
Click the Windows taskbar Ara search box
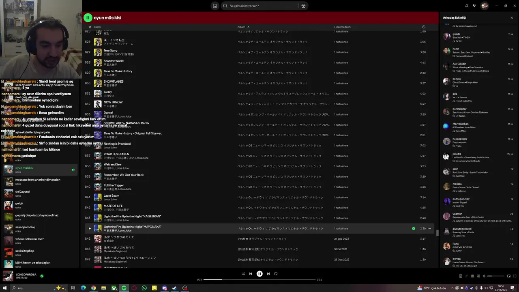tap(39, 288)
